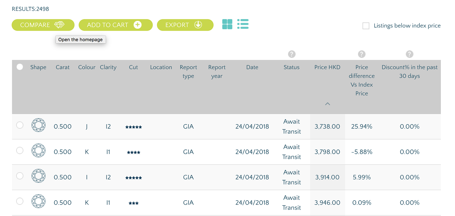Switch to grid view layout
Screen dimensions: 455x216
tap(227, 24)
